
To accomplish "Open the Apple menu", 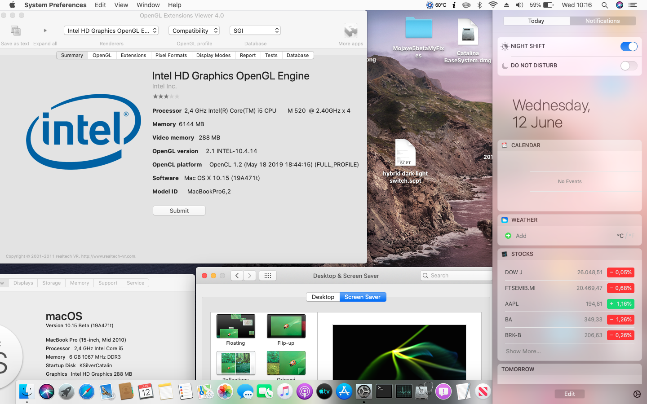I will (12, 5).
